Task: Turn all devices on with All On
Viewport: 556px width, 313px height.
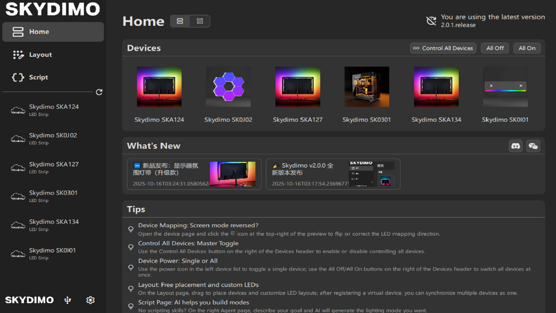Action: click(527, 48)
